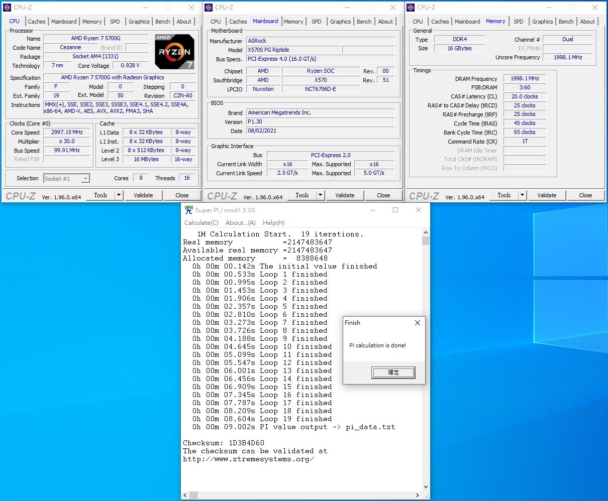Click the Tools button in the Memory window
Viewport: 608px width, 501px height.
coord(504,195)
